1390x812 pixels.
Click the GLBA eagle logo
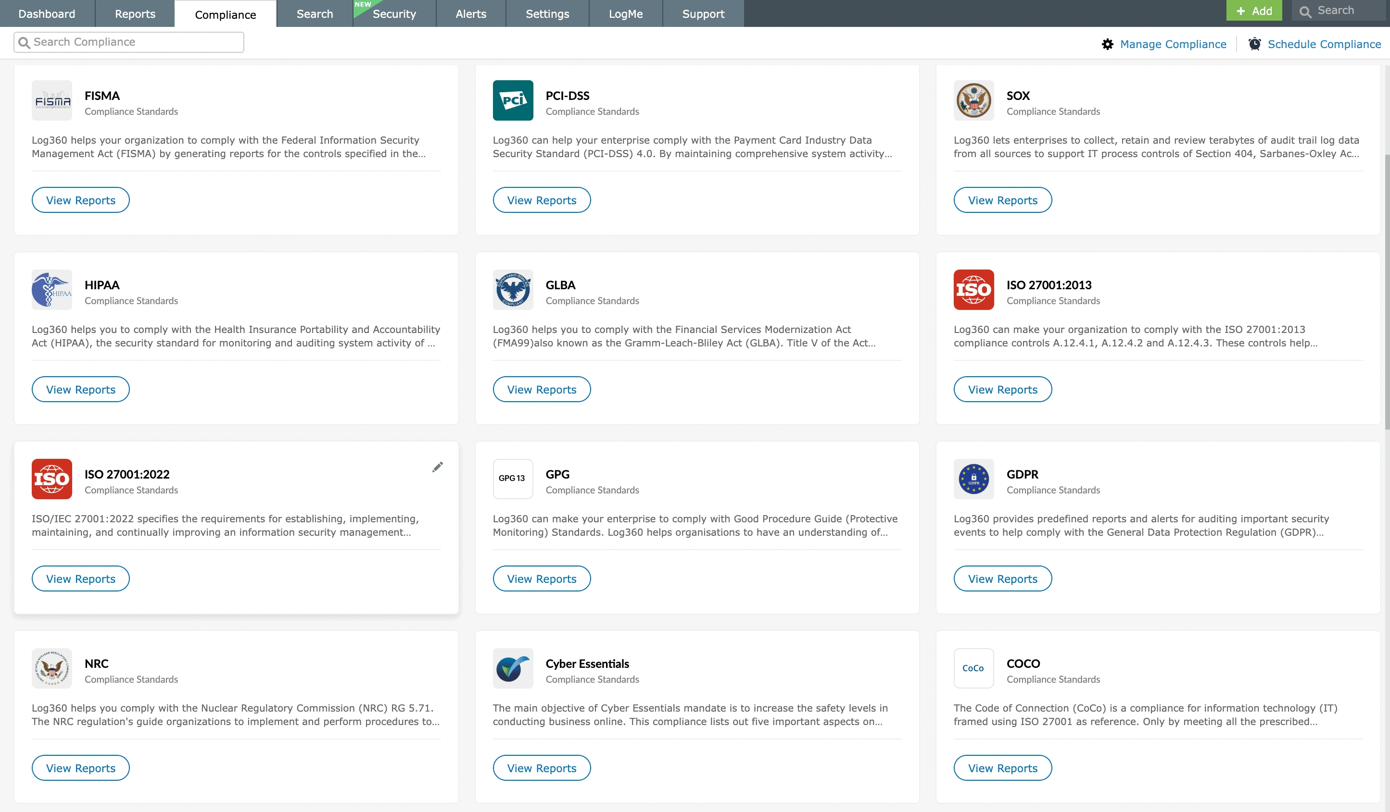tap(513, 290)
